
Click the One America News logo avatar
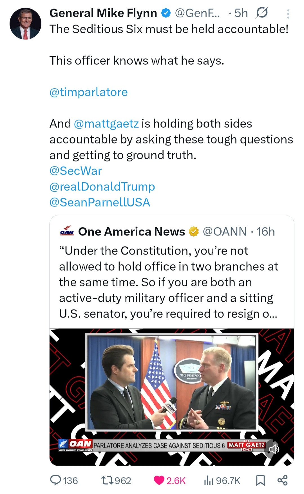pyautogui.click(x=67, y=231)
